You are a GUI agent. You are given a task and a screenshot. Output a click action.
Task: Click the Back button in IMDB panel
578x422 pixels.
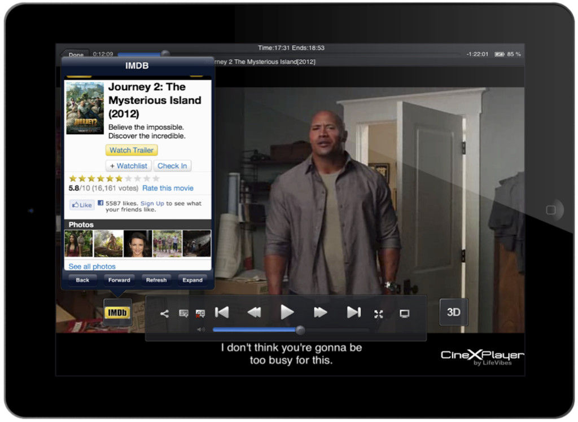82,280
